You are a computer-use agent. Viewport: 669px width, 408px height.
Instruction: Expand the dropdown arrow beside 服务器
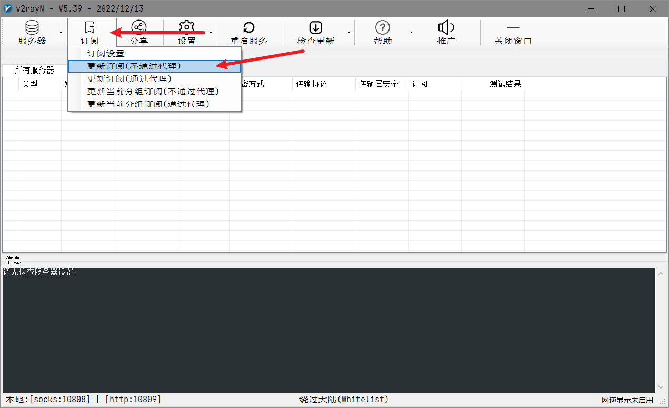pyautogui.click(x=61, y=33)
